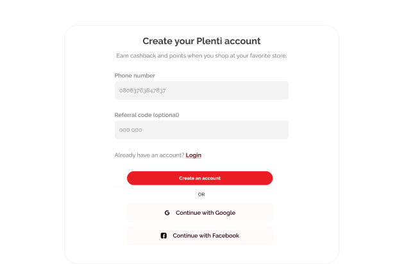This screenshot has width=404, height=264.
Task: Click the word Google in the button
Action: pos(225,213)
